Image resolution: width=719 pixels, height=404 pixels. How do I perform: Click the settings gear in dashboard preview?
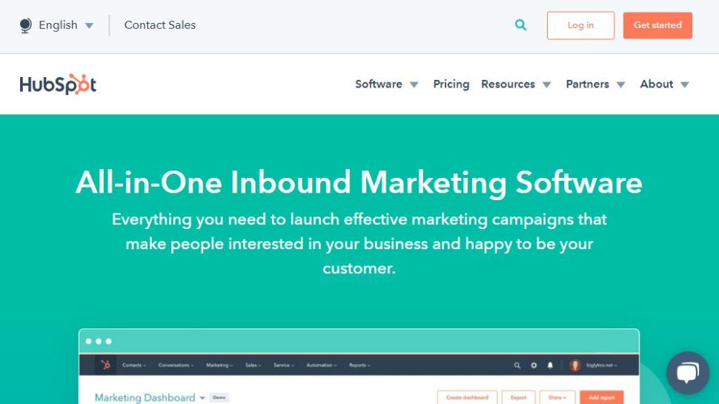point(534,365)
